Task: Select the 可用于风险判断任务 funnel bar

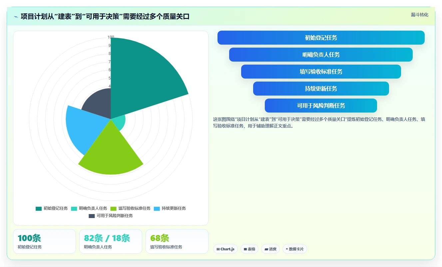Action: click(x=321, y=106)
